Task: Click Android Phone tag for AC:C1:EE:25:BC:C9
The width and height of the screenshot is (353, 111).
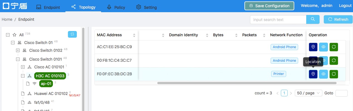Action: pyautogui.click(x=284, y=47)
